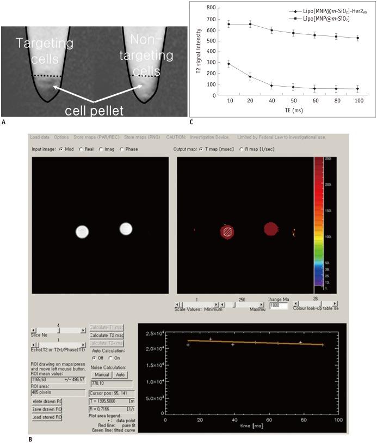Open the Load data menu
Screen dimensions: 377x443
coord(40,137)
